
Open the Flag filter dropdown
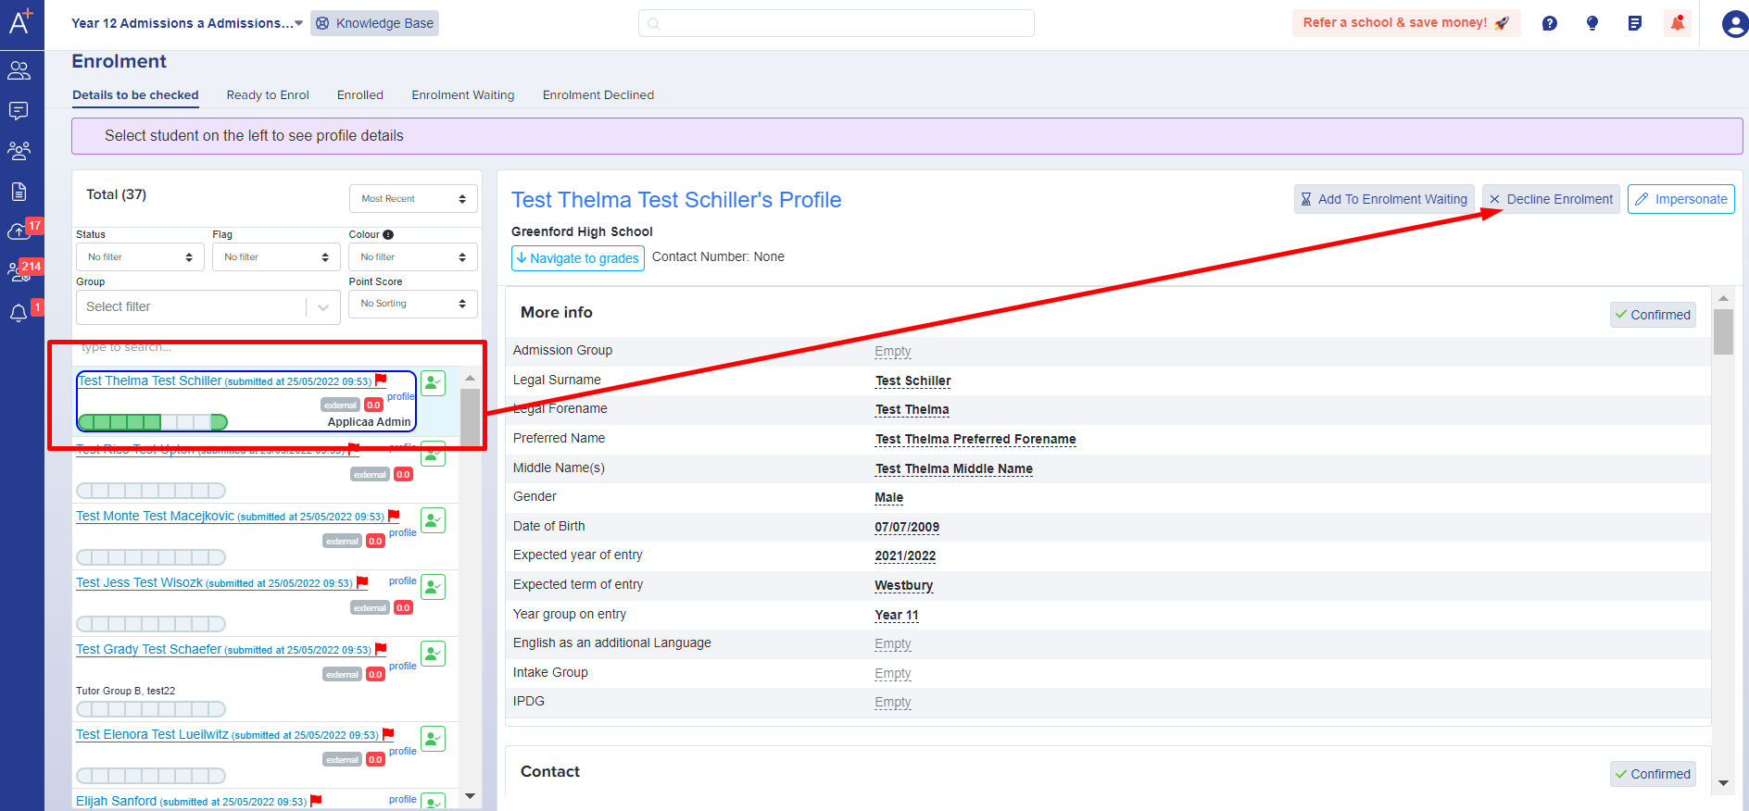[x=276, y=257]
